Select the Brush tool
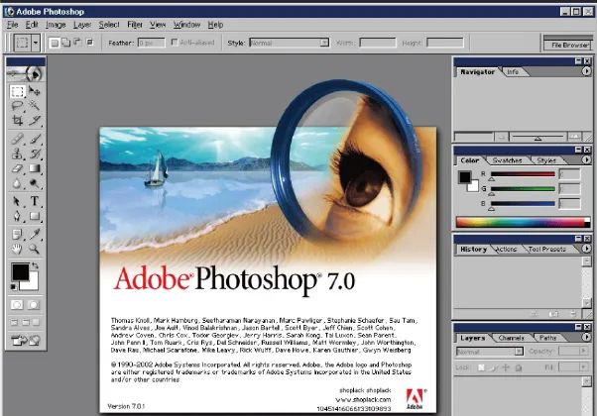The image size is (597, 416). 35,139
